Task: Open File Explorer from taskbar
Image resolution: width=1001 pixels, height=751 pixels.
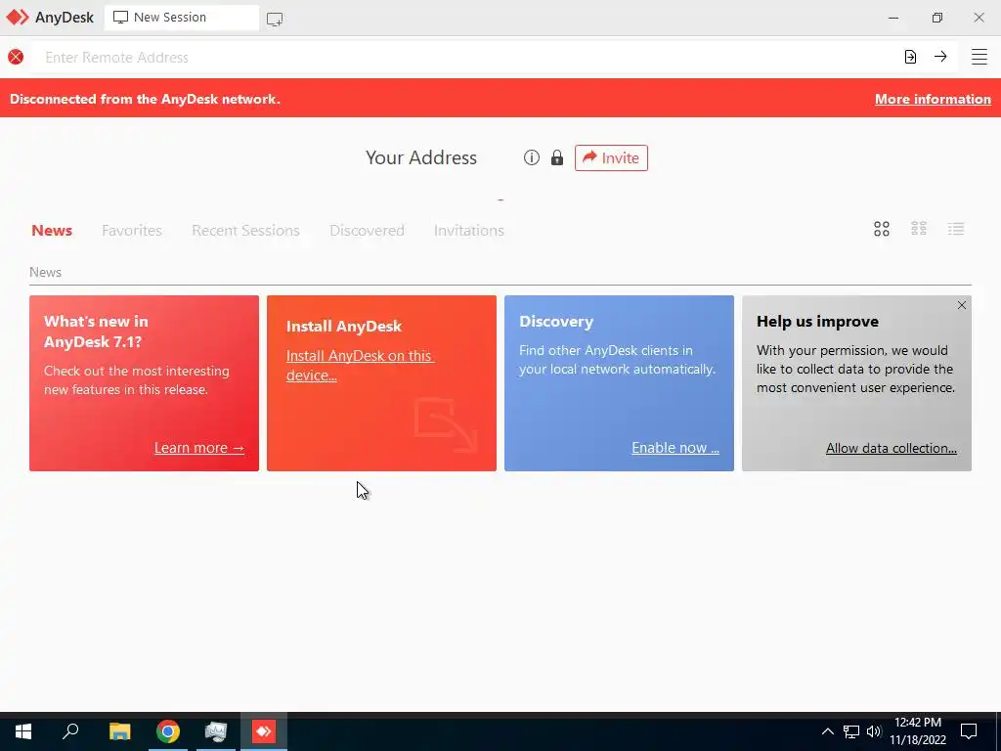Action: coord(119,731)
